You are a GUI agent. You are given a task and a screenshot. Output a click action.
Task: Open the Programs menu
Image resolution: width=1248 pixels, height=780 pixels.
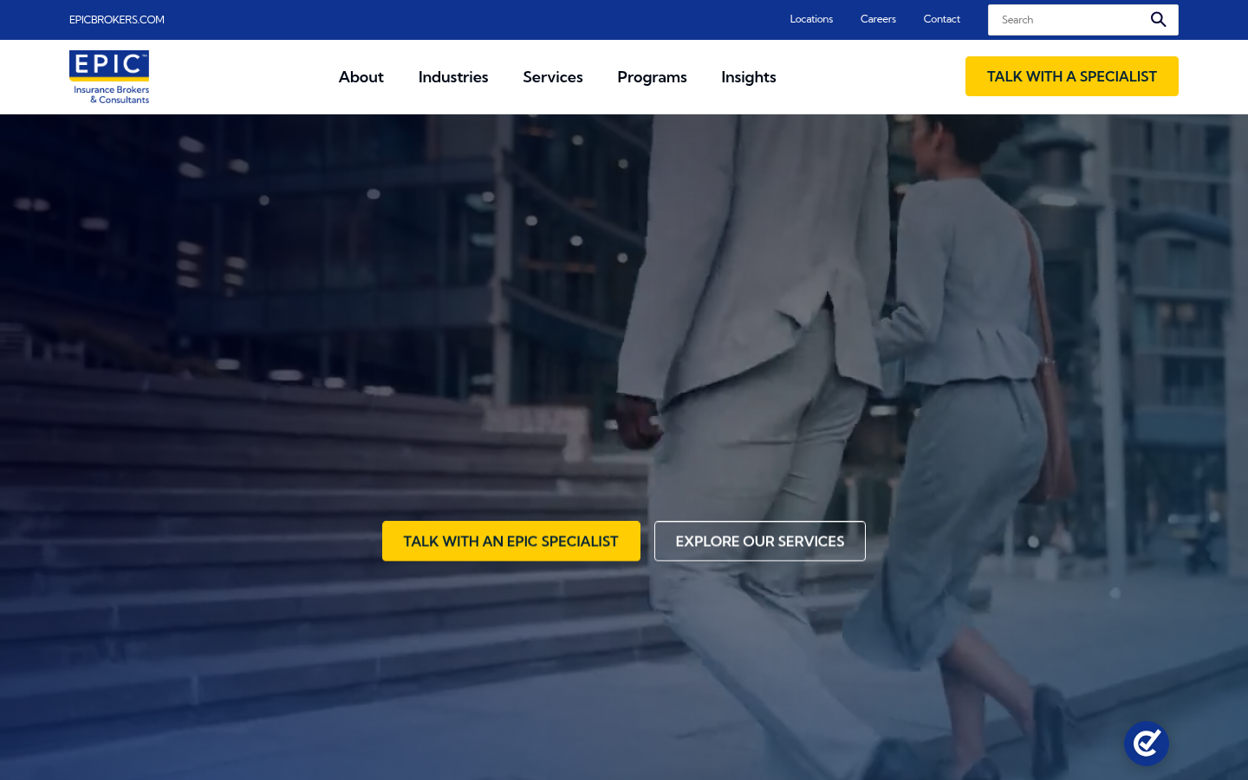[x=652, y=77]
